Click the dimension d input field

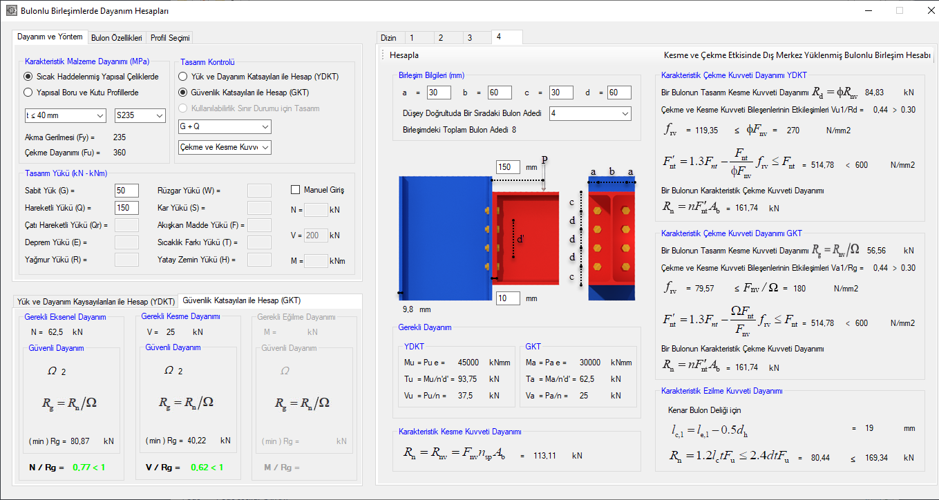619,93
